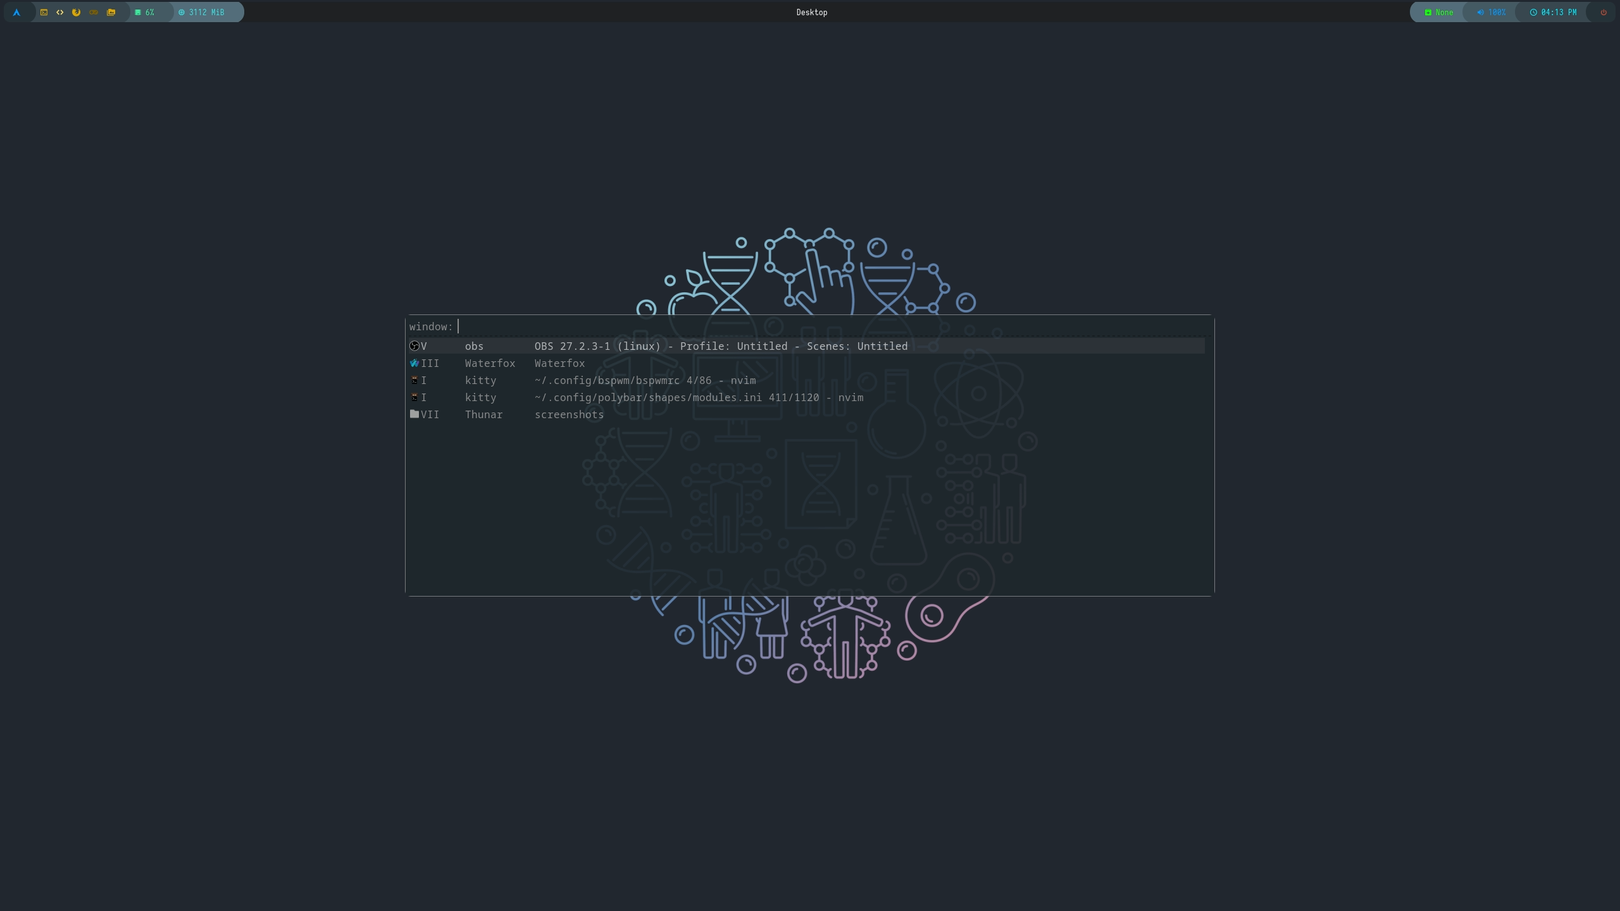This screenshot has width=1620, height=911.
Task: Switch to the terminal workspace icon
Action: click(44, 12)
